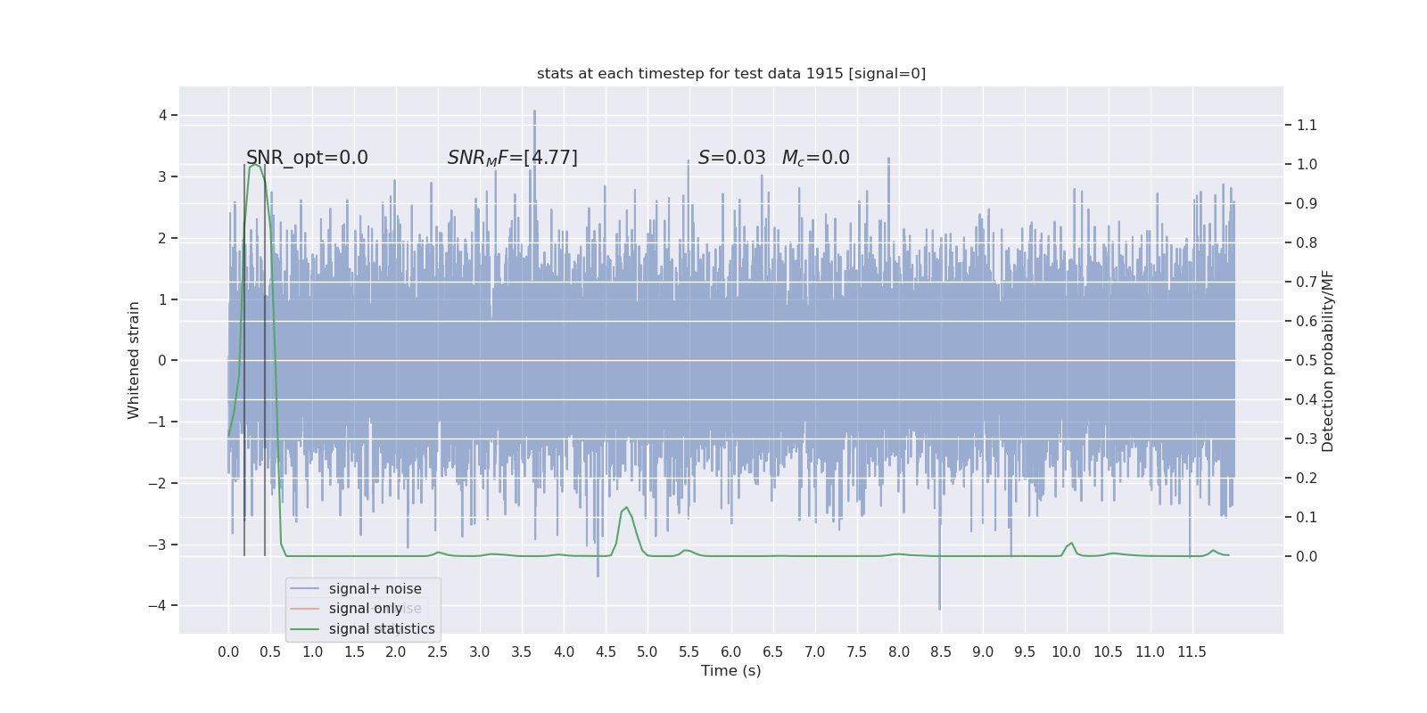Screen dimensions: 1427x713
Task: Click the green peak near 4.75 seconds
Action: (626, 508)
